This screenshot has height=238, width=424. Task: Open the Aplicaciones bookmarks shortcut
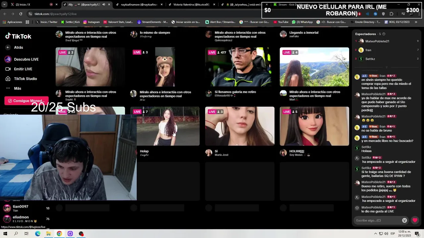click(13, 22)
